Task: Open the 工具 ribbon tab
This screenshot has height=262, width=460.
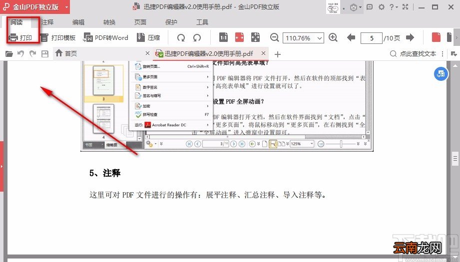Action: point(202,22)
